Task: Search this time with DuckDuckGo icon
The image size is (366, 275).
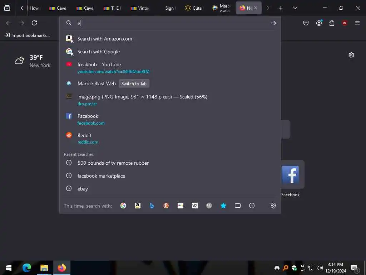Action: click(x=166, y=206)
